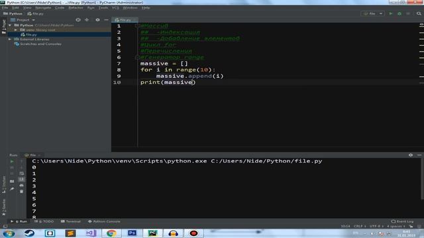This screenshot has width=424, height=238.
Task: Open Event Log
Action: [402, 221]
